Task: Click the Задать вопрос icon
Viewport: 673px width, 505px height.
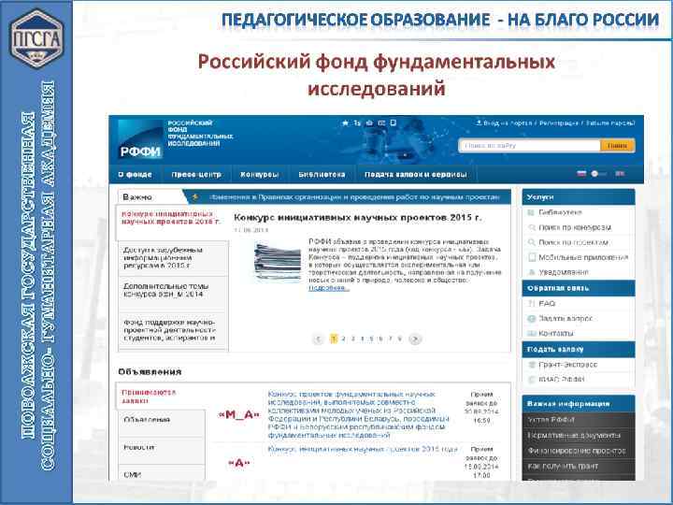Action: point(531,319)
